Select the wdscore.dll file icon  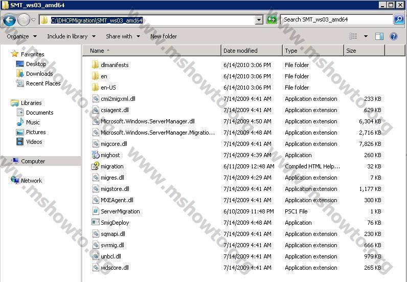tap(96, 268)
